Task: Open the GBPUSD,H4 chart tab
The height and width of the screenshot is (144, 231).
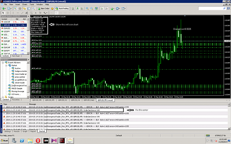Action: pos(75,100)
